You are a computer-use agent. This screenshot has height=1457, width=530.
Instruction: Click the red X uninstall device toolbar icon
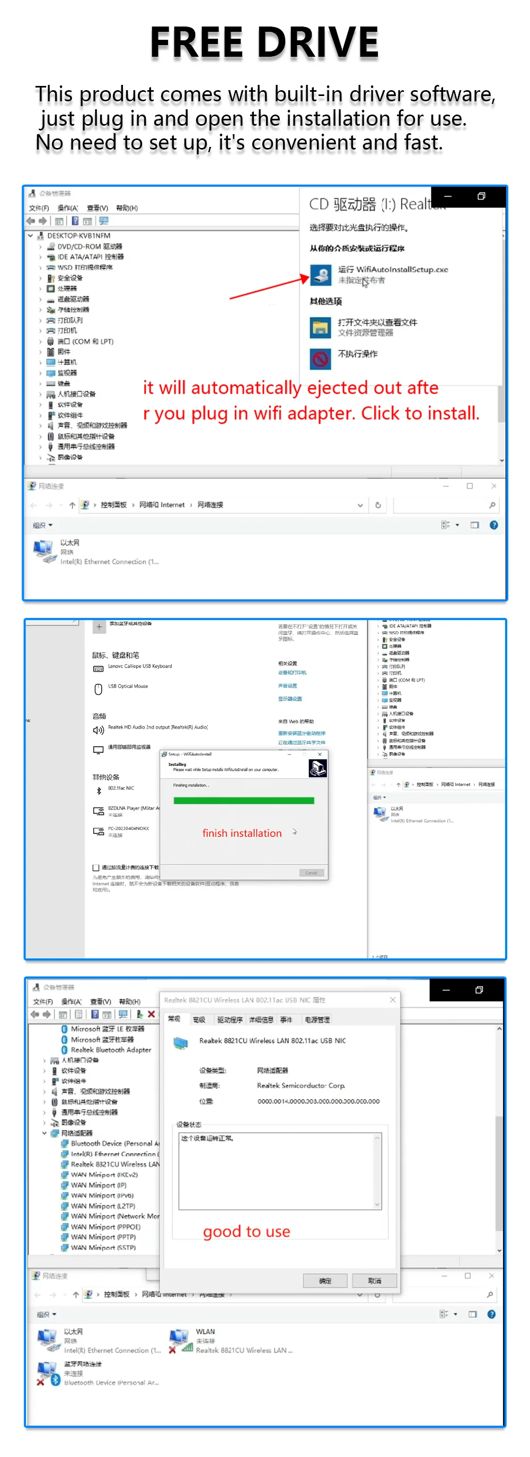click(x=152, y=1014)
